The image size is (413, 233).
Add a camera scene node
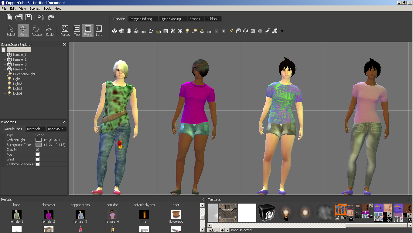[151, 31]
